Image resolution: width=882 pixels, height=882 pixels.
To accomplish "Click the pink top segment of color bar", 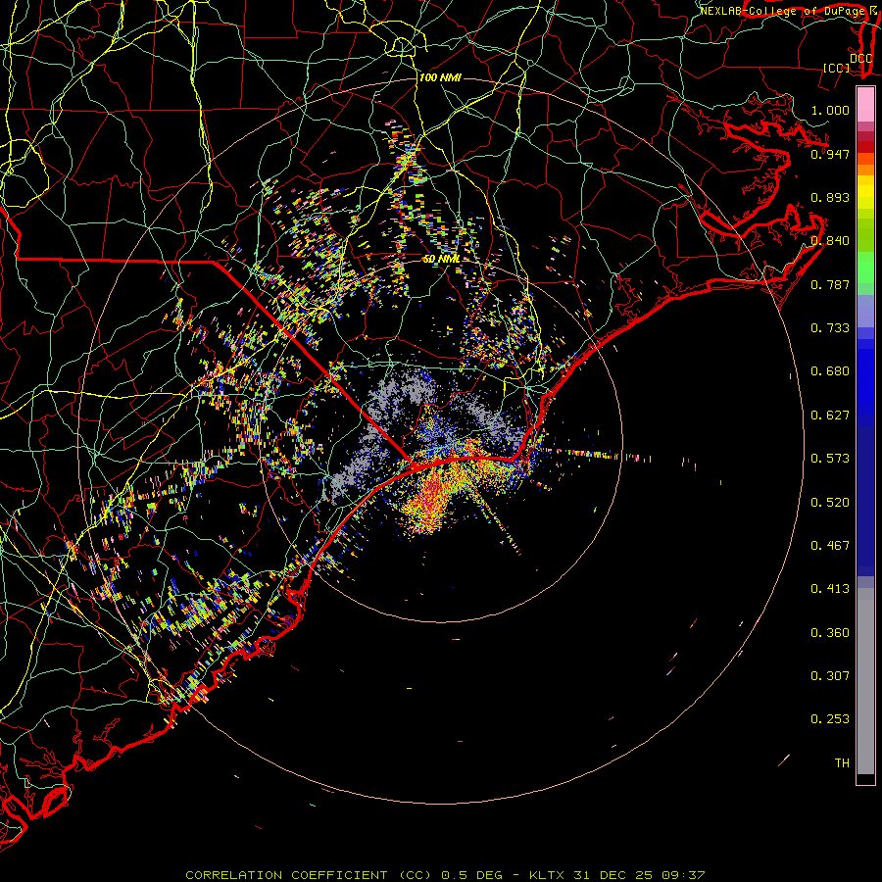I will tap(865, 105).
